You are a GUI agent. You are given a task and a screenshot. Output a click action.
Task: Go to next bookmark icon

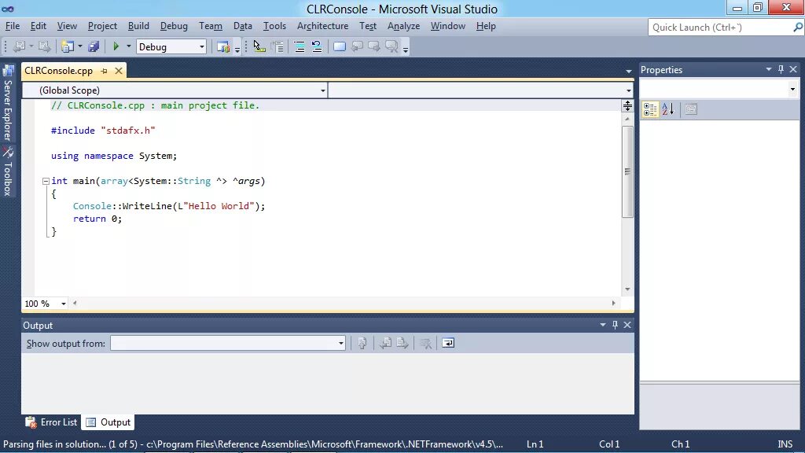pos(374,46)
